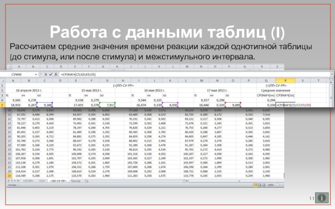Open Insert Function with the fx button

56,74
